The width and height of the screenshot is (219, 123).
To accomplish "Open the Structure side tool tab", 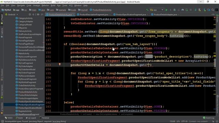I will (x=2, y=74).
